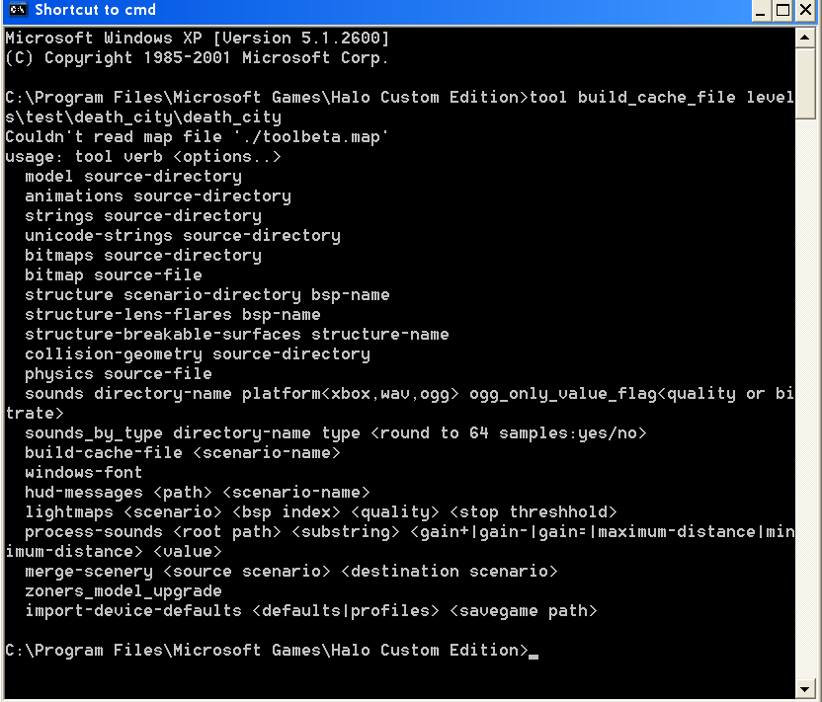The width and height of the screenshot is (822, 702).
Task: Click the "merge-scenery" usage line
Action: [x=291, y=572]
